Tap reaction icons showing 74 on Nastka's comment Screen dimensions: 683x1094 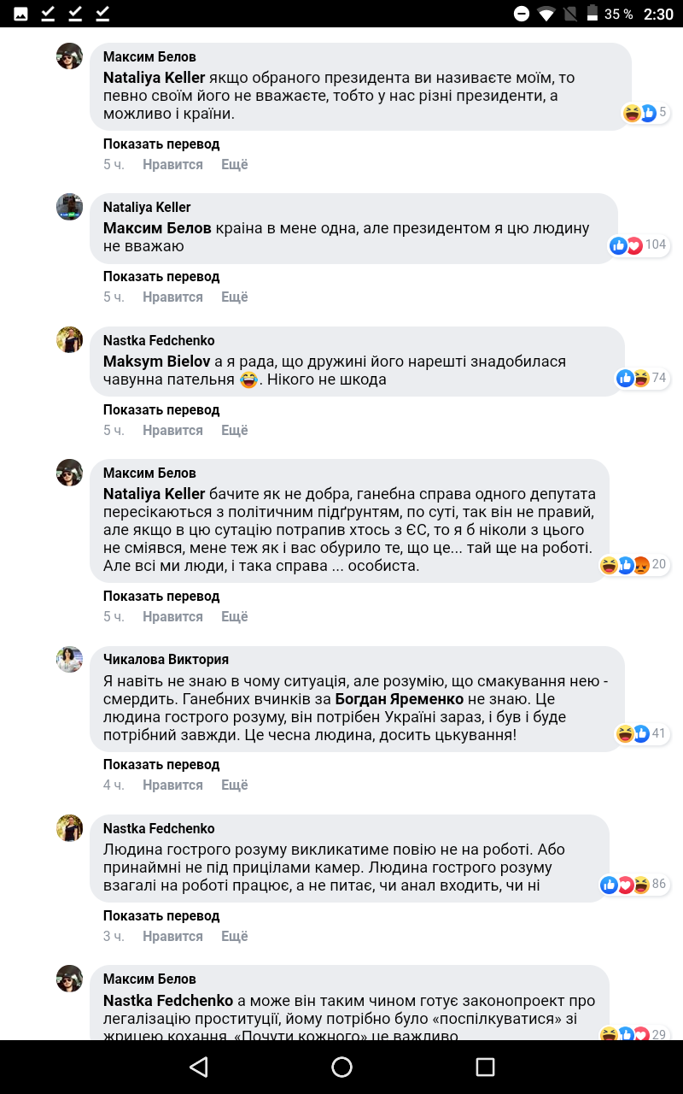point(641,378)
